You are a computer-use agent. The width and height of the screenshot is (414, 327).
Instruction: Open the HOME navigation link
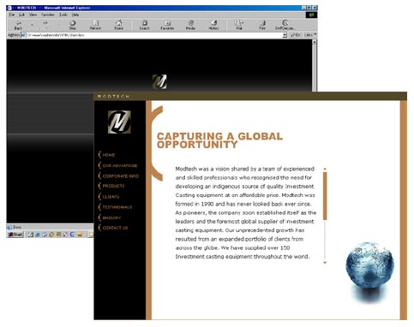109,155
